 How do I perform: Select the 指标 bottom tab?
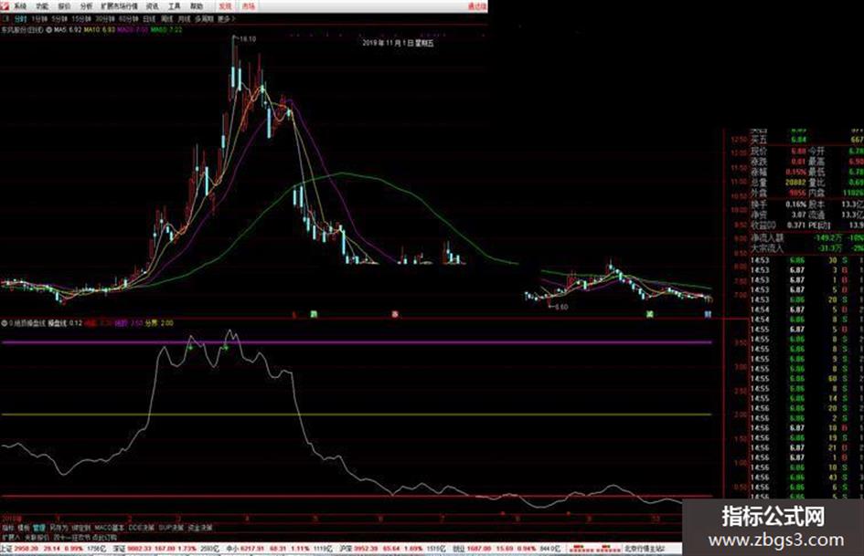click(x=7, y=528)
